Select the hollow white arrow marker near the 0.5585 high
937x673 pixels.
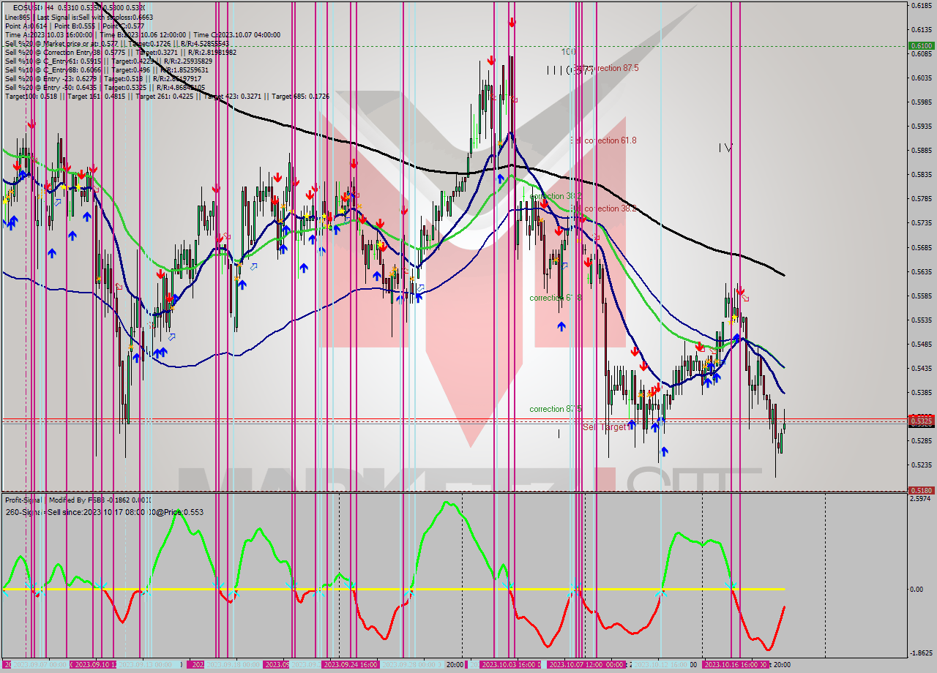745,298
